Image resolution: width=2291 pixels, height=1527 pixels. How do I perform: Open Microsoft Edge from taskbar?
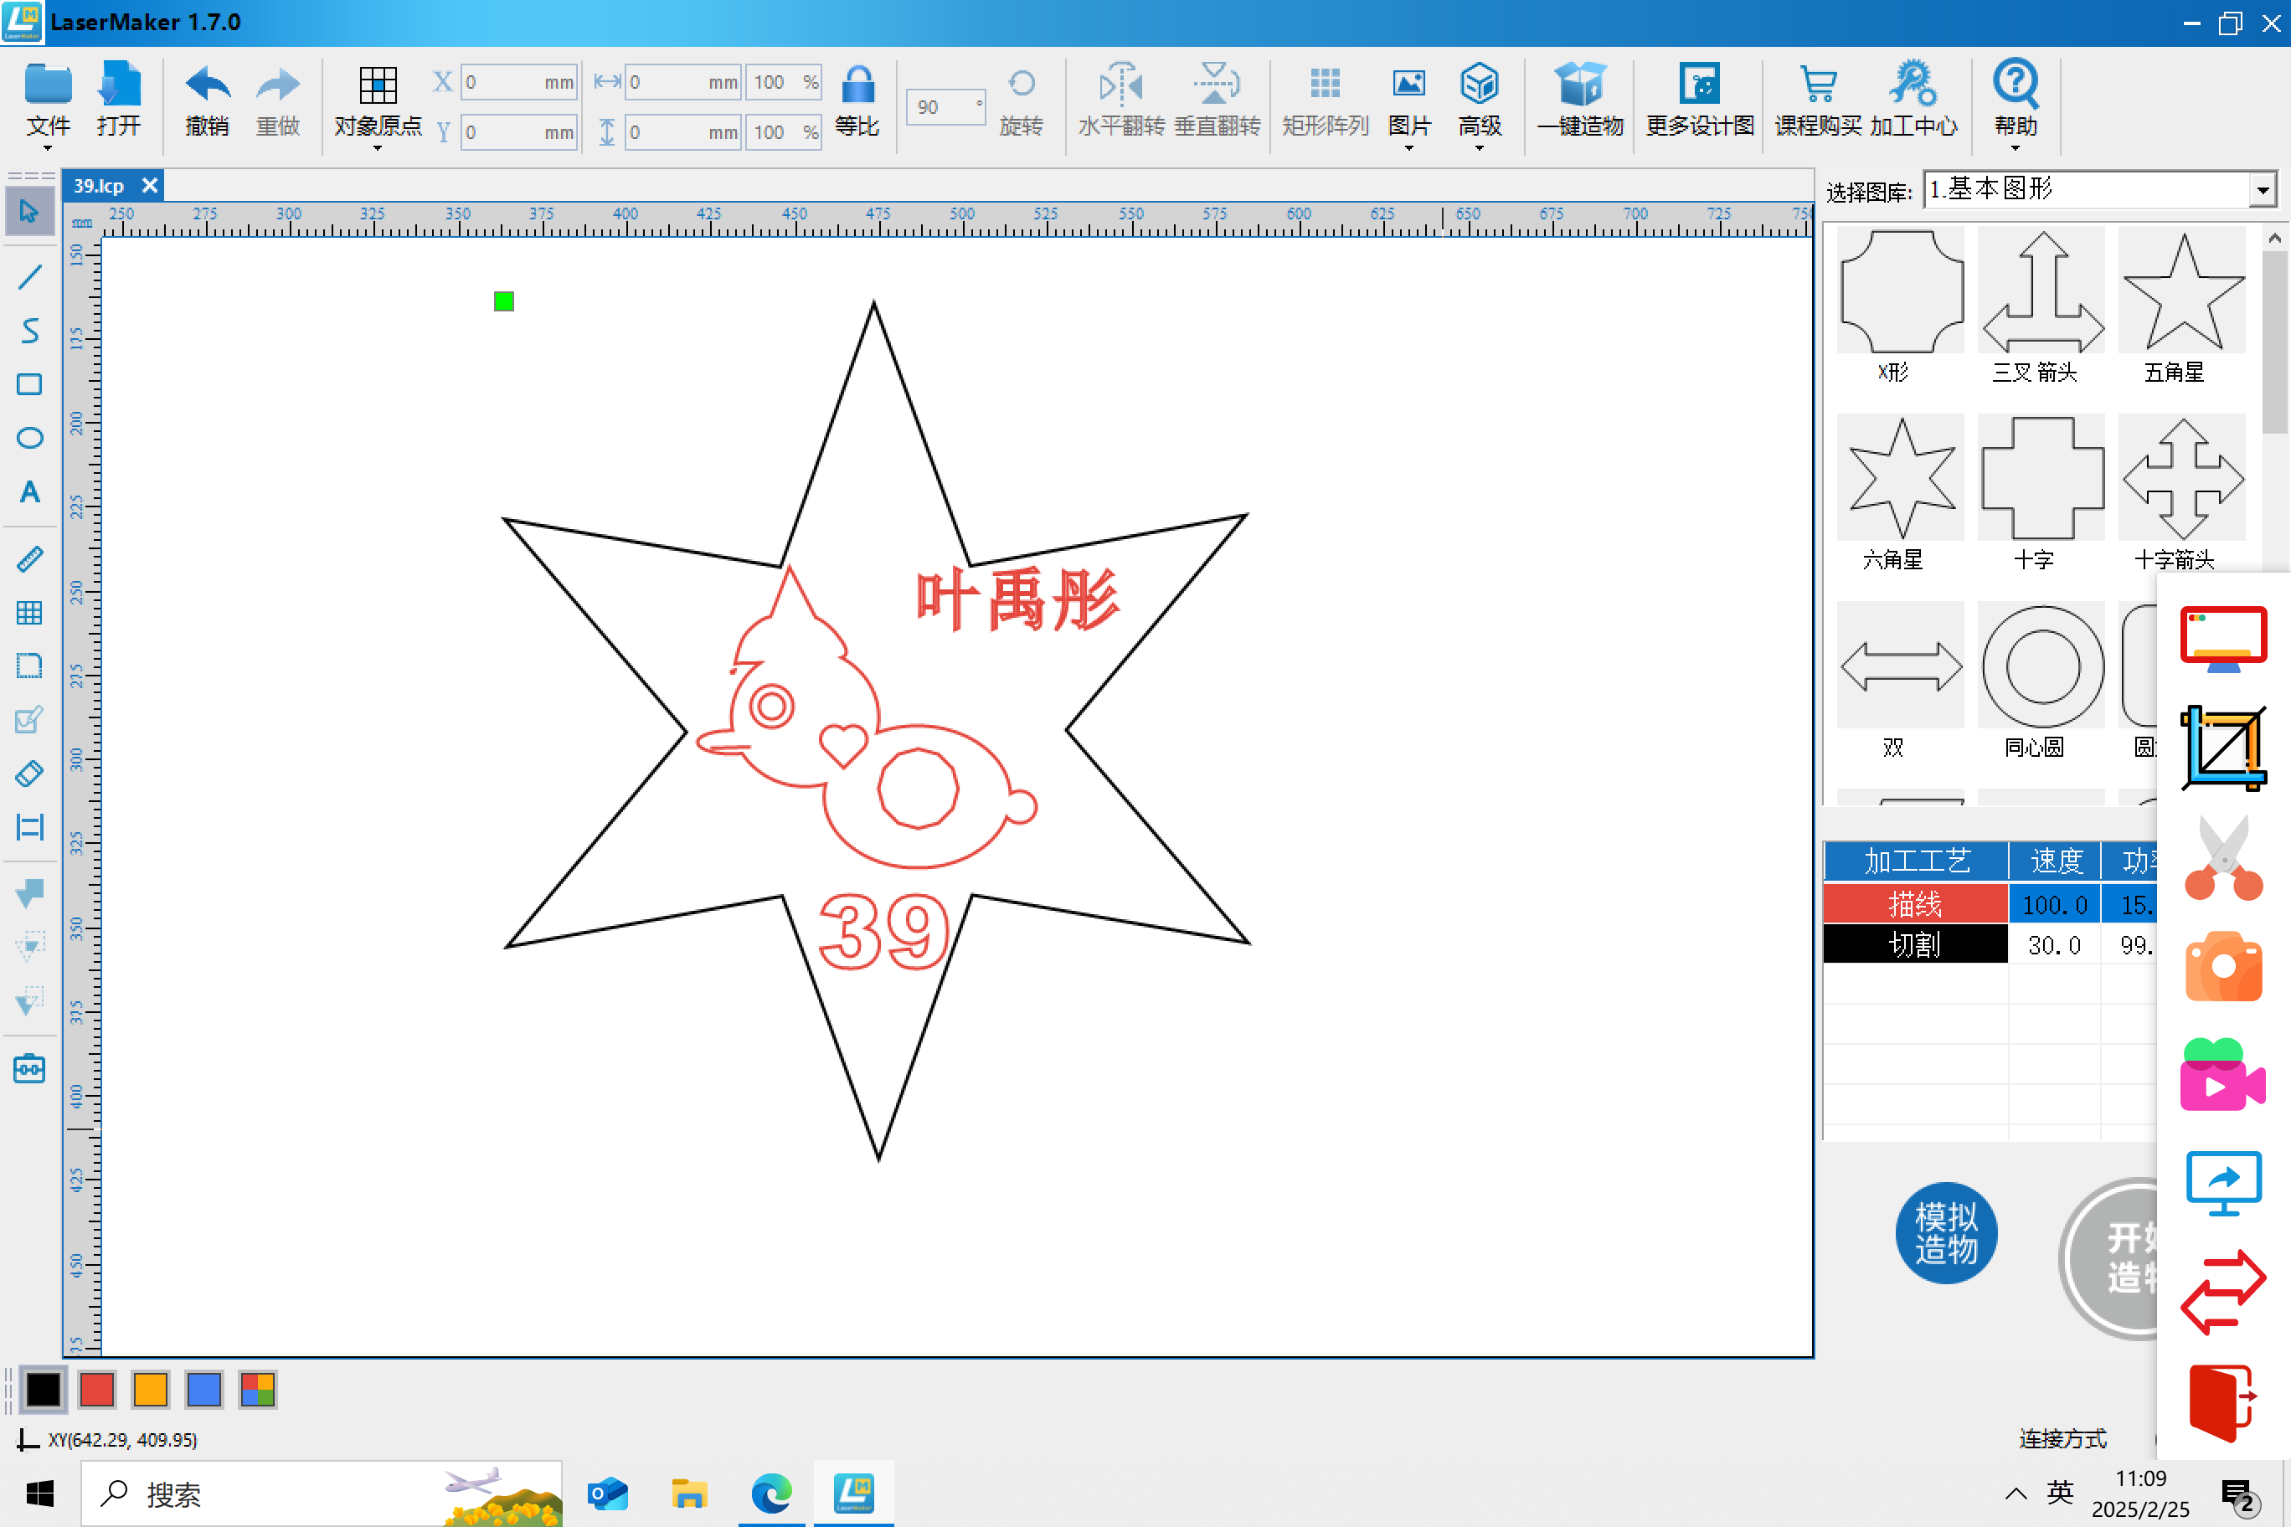[770, 1493]
